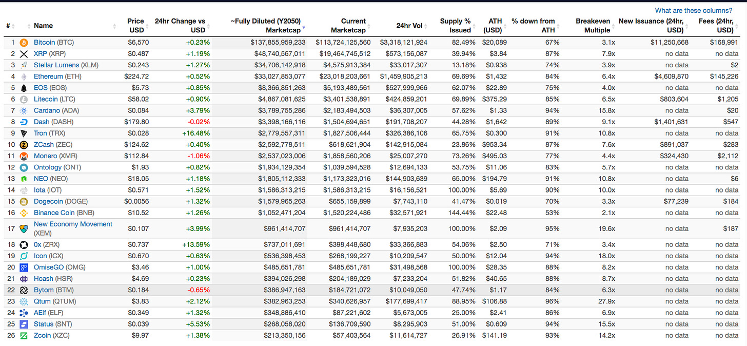The image size is (747, 346).
Task: Click the orange Bitcoin logo icon
Action: (24, 43)
